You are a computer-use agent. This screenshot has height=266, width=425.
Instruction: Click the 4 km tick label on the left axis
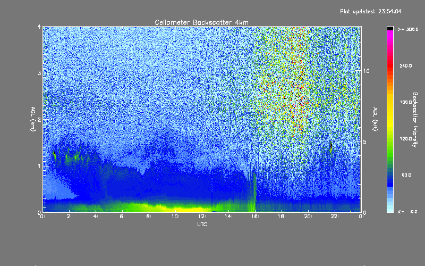(39, 27)
